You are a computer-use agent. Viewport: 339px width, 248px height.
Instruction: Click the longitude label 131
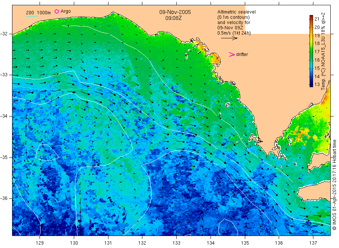pos(108,243)
